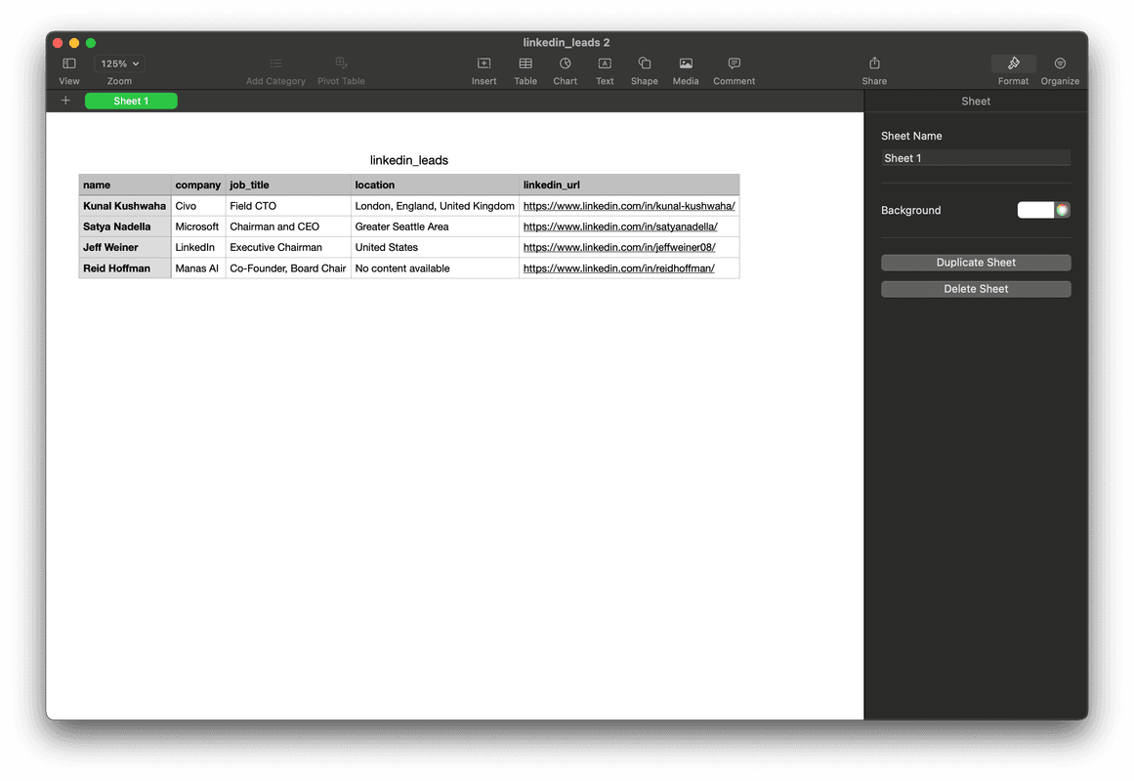This screenshot has height=781, width=1134.
Task: Open the Shape picker icon
Action: (644, 64)
